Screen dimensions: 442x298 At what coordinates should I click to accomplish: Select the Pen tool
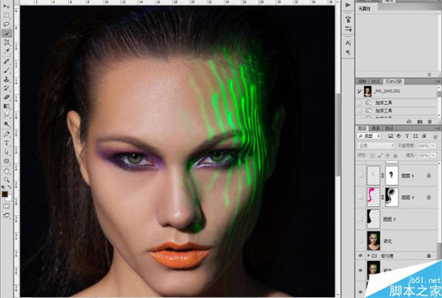7,134
